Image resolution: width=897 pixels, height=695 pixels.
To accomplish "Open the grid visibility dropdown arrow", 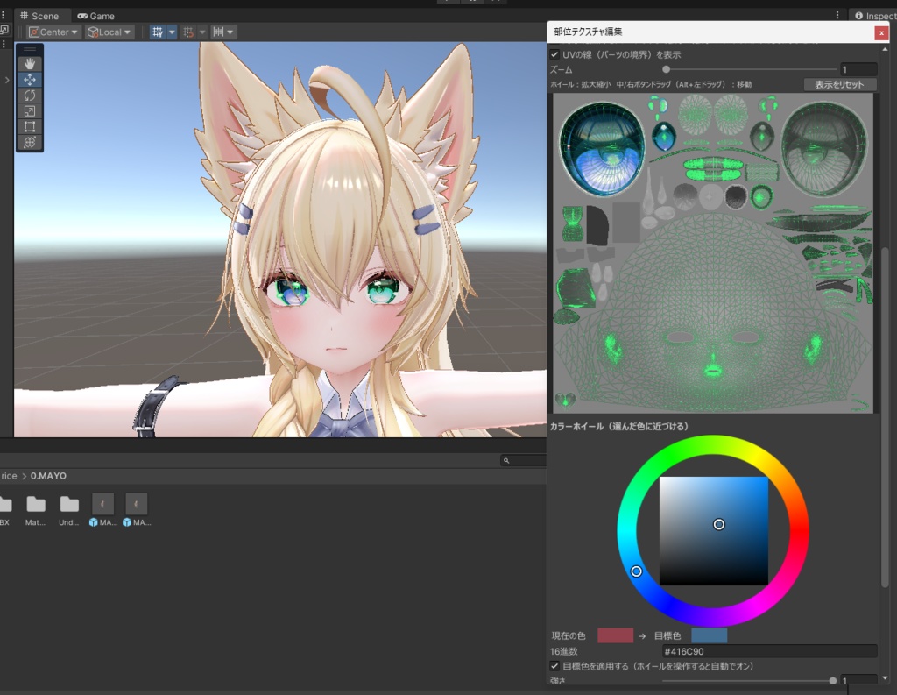I will pyautogui.click(x=230, y=32).
